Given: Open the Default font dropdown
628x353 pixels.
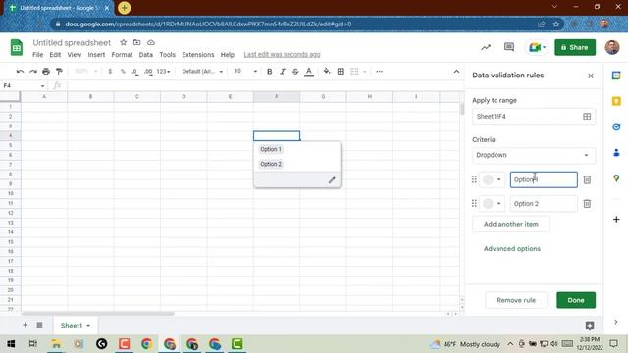Looking at the screenshot, I should click(x=202, y=72).
